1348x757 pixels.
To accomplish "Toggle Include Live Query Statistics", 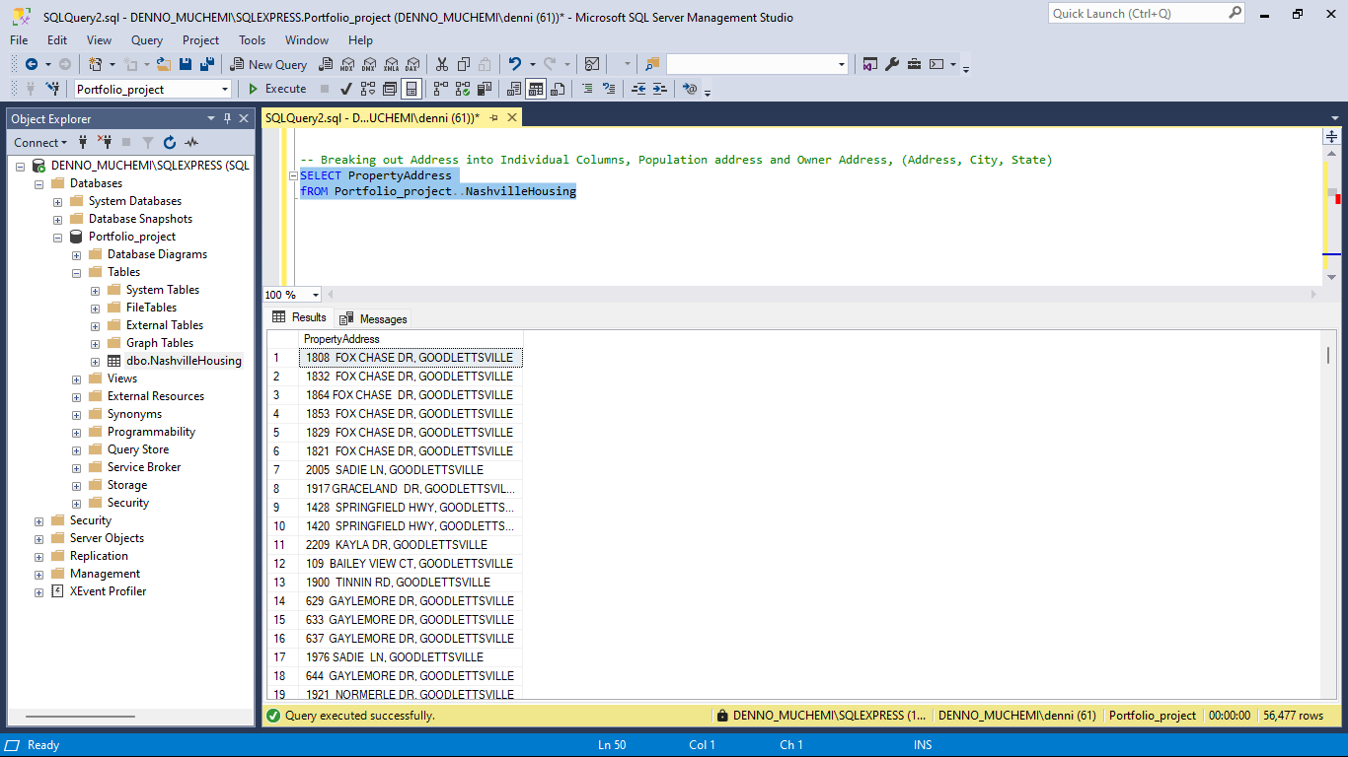I will 462,89.
